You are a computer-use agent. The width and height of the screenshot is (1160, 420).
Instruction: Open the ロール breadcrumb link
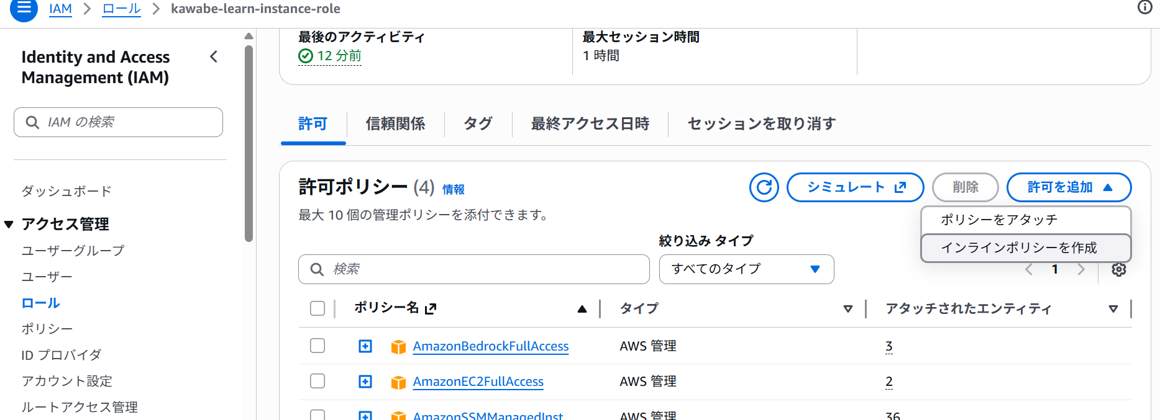121,9
